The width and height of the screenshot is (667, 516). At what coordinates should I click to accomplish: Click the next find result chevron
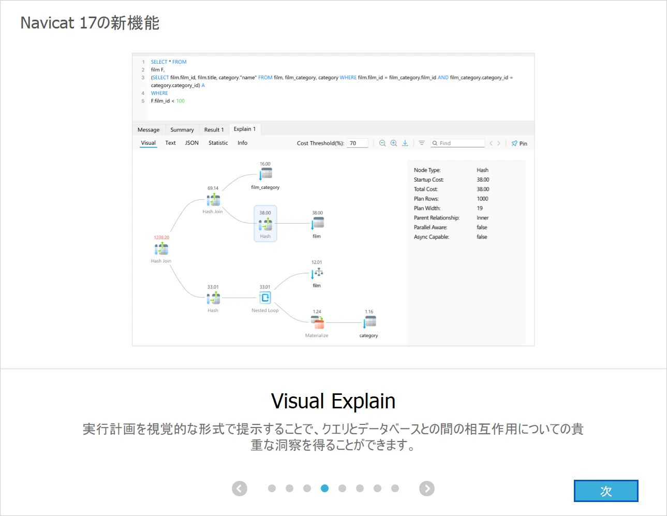point(499,143)
